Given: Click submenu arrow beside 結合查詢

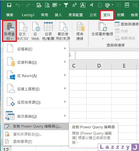Looking at the screenshot, I should pyautogui.click(x=65, y=116).
